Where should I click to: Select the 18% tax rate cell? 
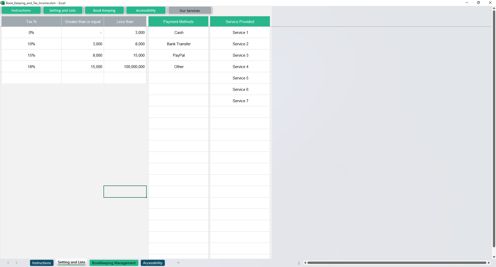pos(31,67)
